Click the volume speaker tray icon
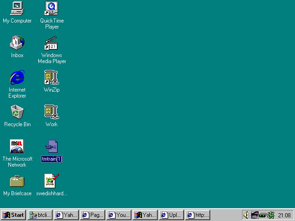This screenshot has height=221, width=295. (246, 215)
